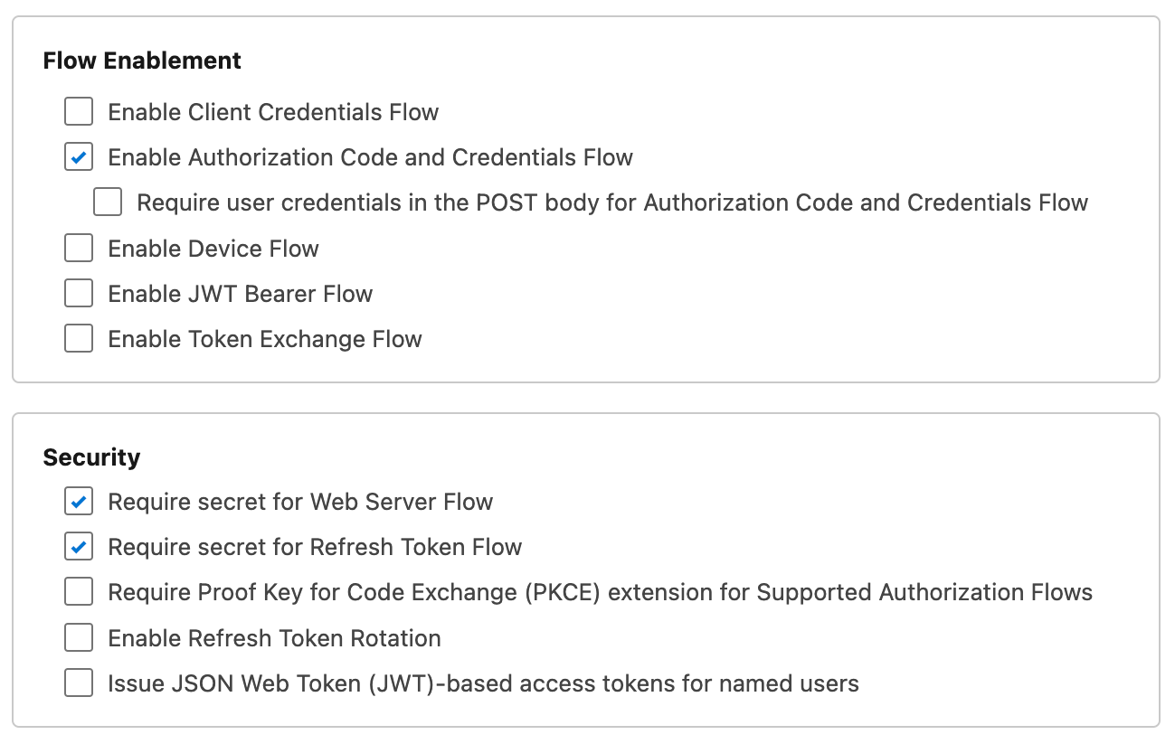The image size is (1175, 744).
Task: Uncheck Require secret for Web Server Flow
Action: click(79, 501)
